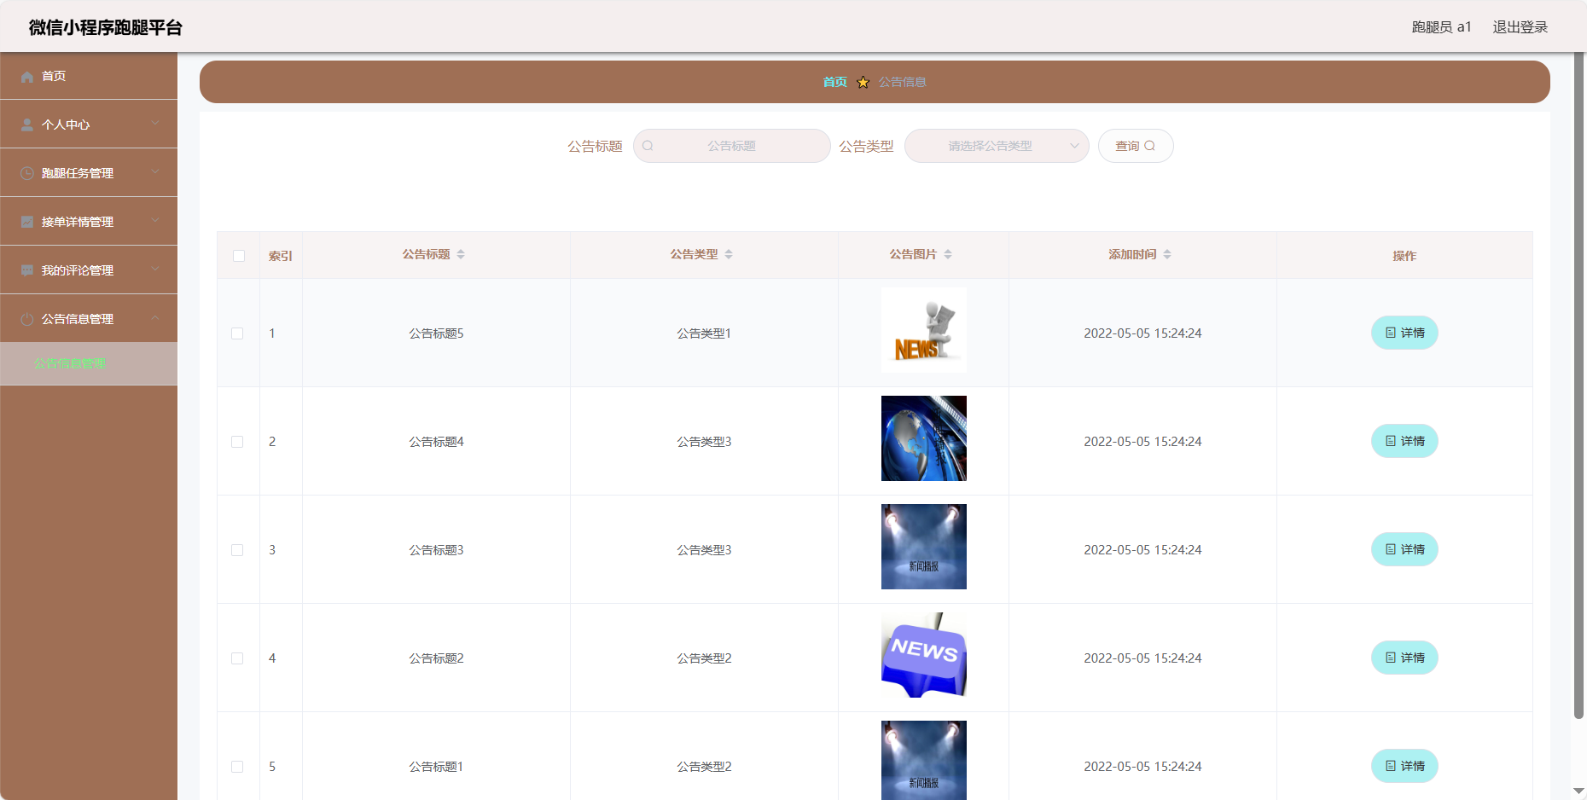Image resolution: width=1587 pixels, height=800 pixels.
Task: Click the 公告标题2 cell
Action: click(x=436, y=658)
